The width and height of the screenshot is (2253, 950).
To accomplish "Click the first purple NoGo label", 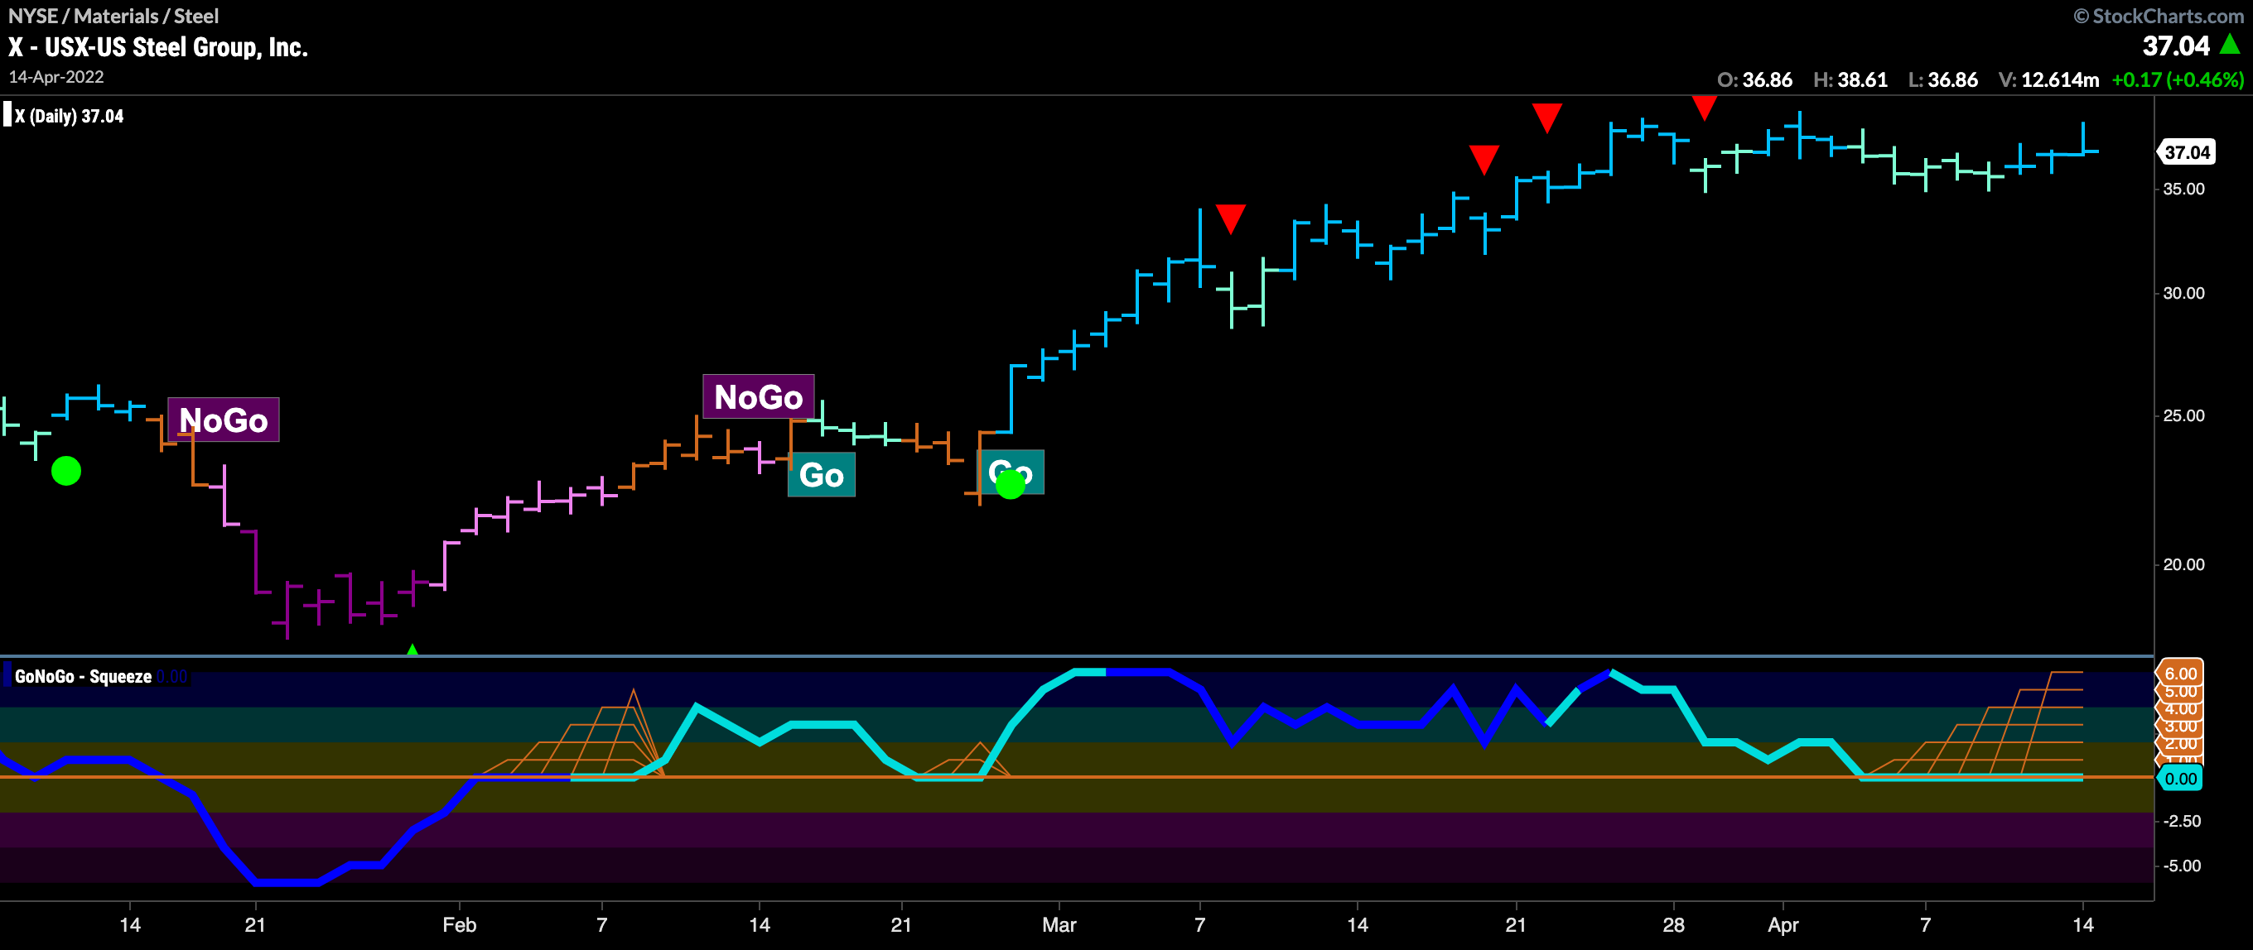I will [x=223, y=420].
